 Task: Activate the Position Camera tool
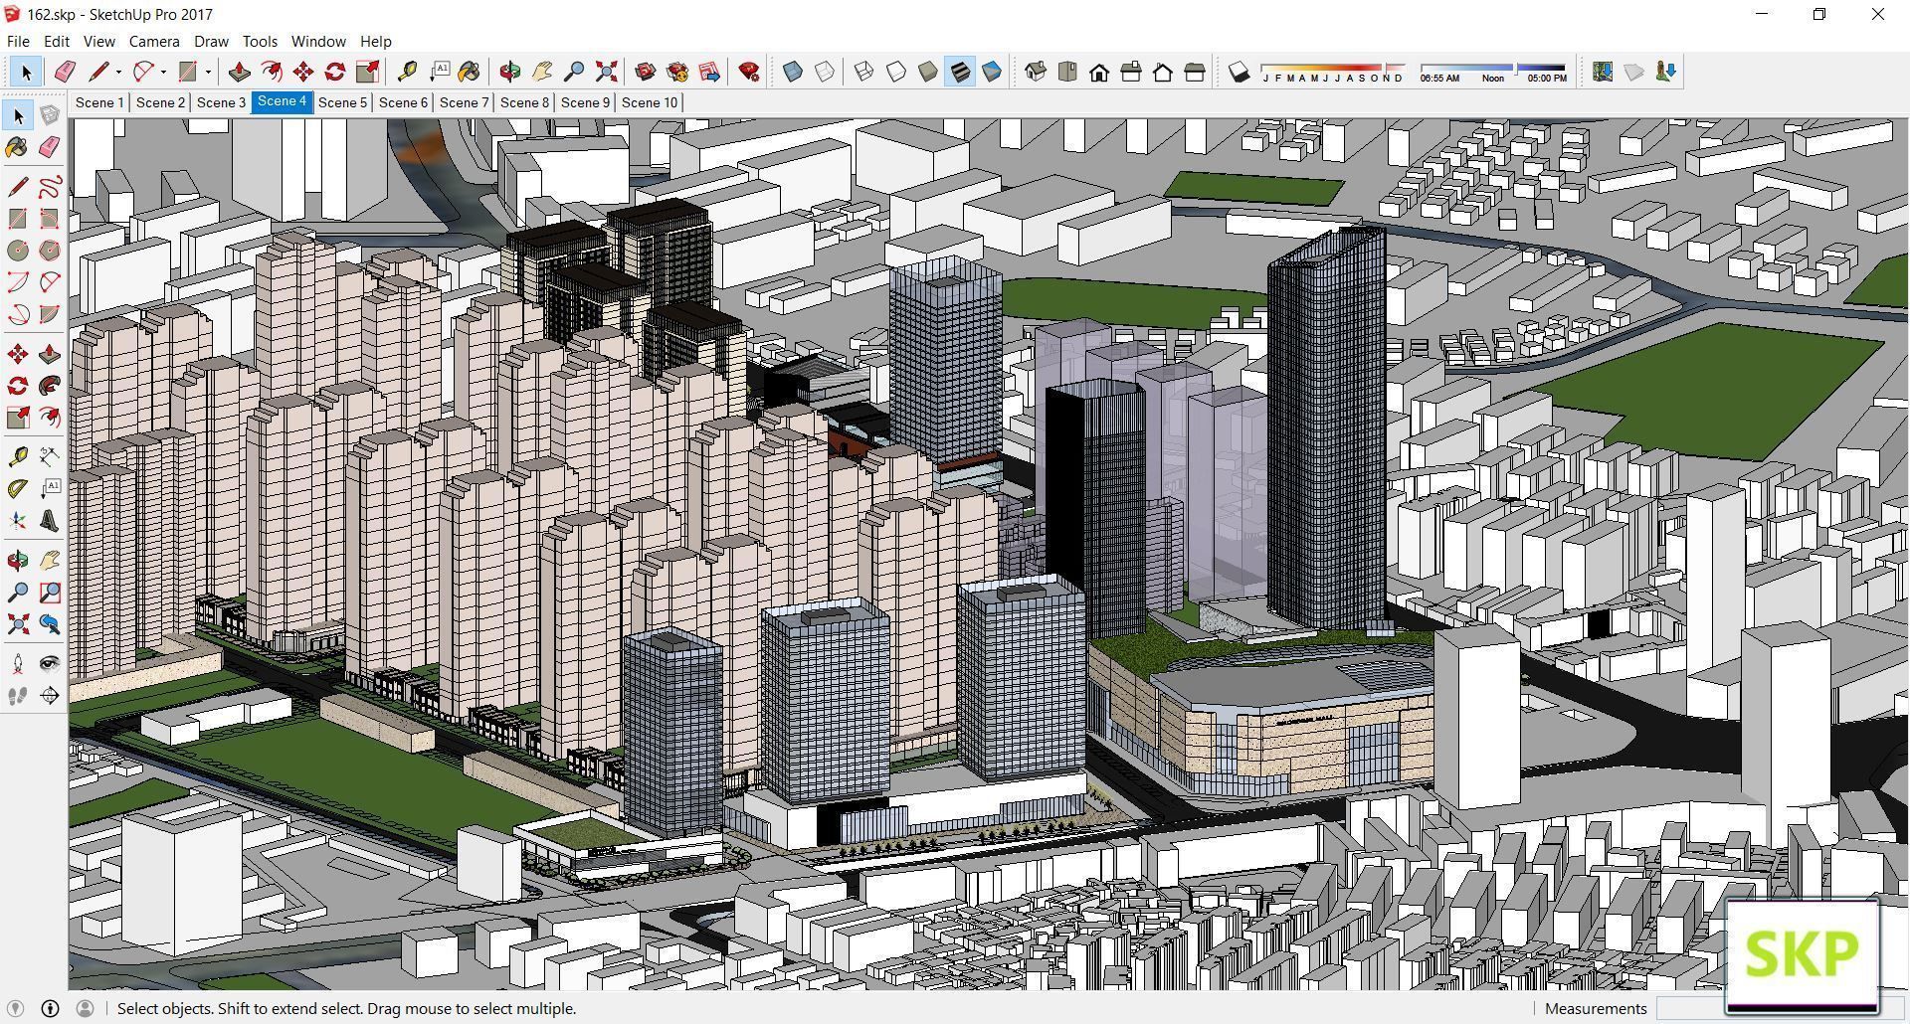[x=18, y=664]
